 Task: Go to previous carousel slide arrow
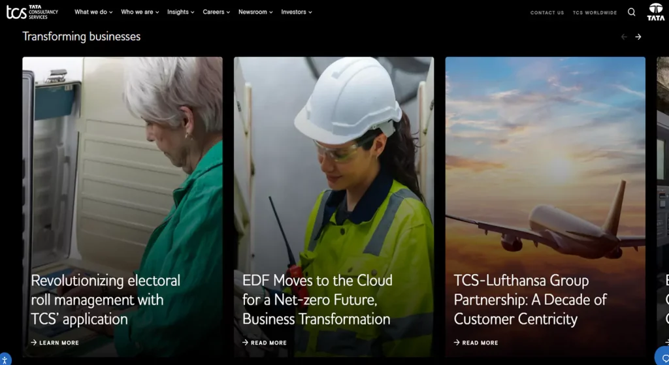(623, 37)
